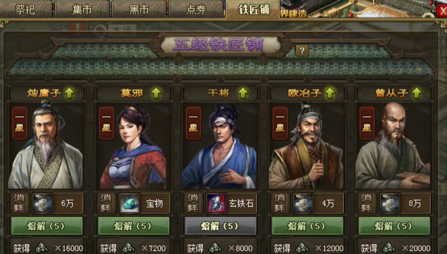Click the green upgrade arrow beside 干将
This screenshot has width=447, height=254.
coord(243,93)
